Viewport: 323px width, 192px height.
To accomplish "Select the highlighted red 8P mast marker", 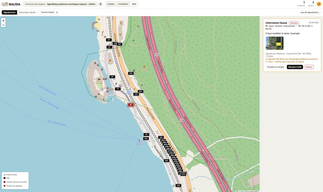I will (x=131, y=105).
